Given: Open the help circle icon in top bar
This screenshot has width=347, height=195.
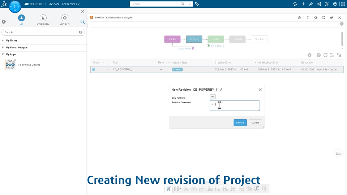Looking at the screenshot, I should pyautogui.click(x=335, y=4).
